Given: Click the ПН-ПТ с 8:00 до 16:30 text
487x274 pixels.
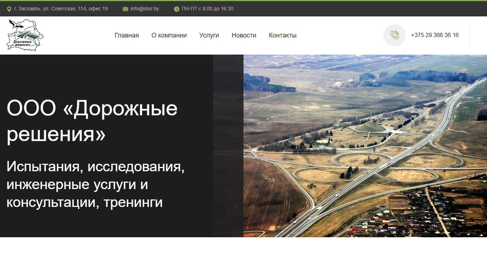Looking at the screenshot, I should tap(207, 9).
